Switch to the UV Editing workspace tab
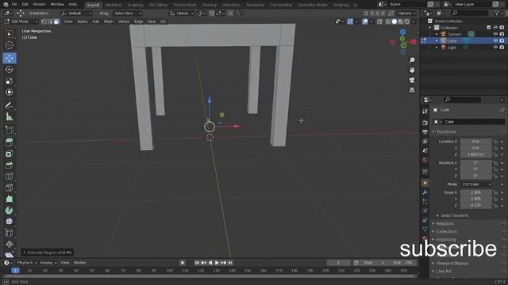 [x=158, y=5]
